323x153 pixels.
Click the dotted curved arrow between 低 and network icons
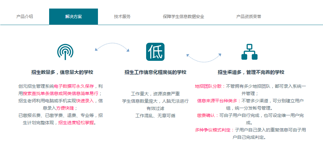pos(204,58)
